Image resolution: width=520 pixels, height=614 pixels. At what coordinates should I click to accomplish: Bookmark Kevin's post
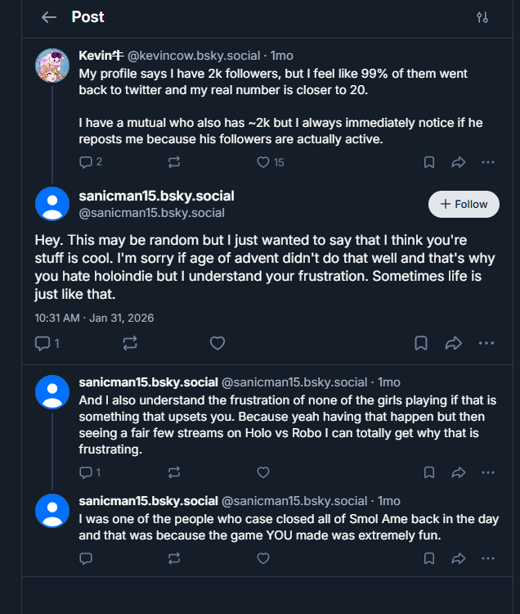pos(428,162)
